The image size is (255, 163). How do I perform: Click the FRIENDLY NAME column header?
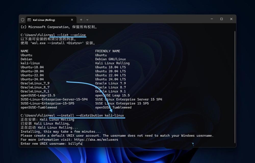coord(108,51)
